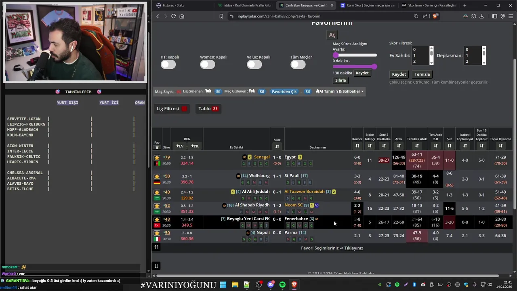This screenshot has width=517, height=291.
Task: Sort by Şut column arrows
Action: (x=449, y=146)
